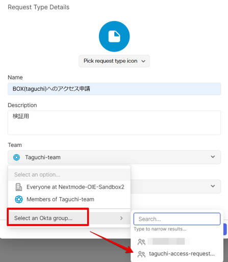Expand the partially hidden dropdown below Team
This screenshot has height=262, width=228.
[213, 186]
